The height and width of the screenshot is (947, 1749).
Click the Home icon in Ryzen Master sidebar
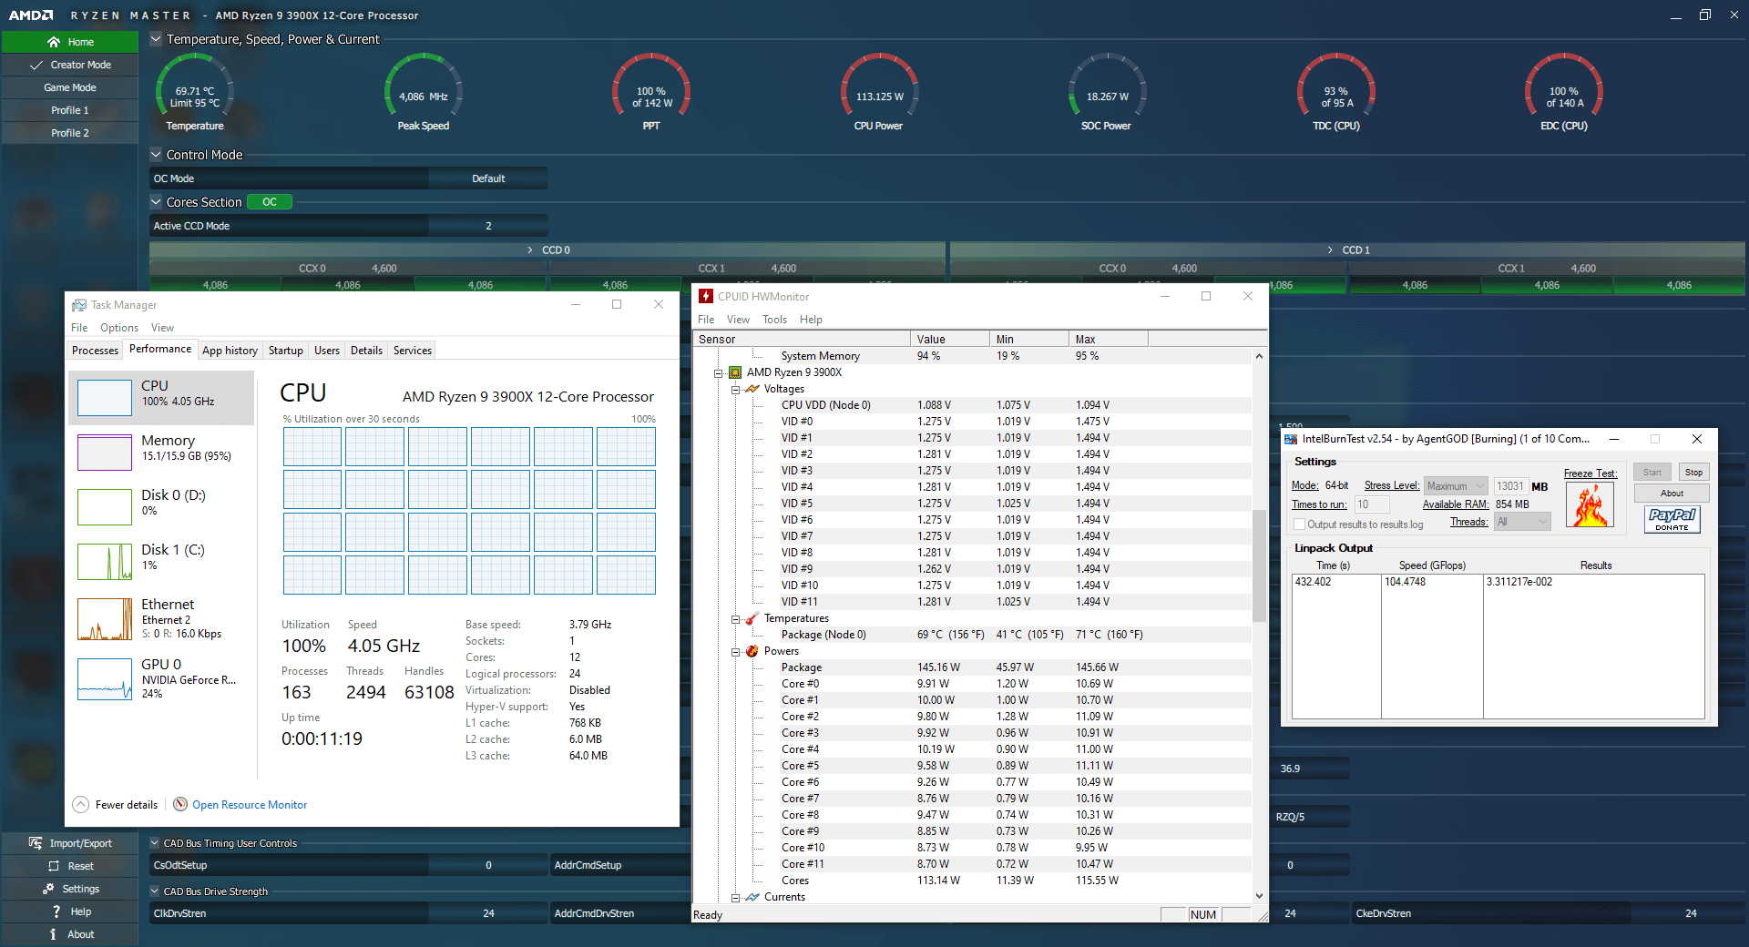[x=54, y=42]
